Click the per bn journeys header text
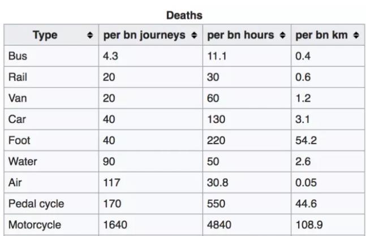The image size is (366, 236). coord(144,35)
